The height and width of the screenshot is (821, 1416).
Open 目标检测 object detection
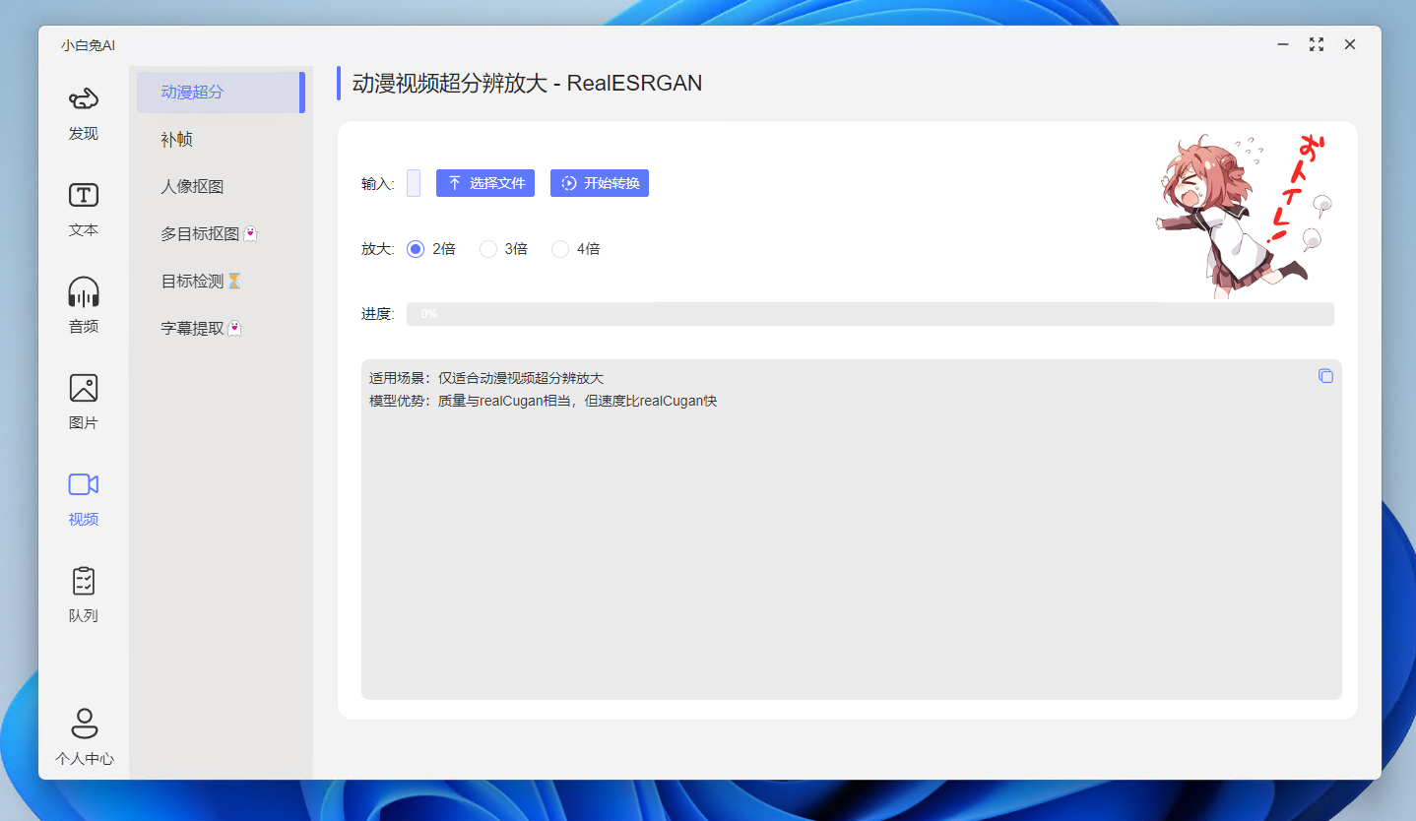click(x=192, y=281)
